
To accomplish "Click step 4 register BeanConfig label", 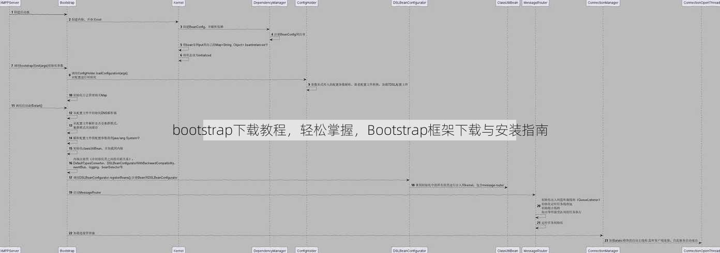I will pos(288,34).
